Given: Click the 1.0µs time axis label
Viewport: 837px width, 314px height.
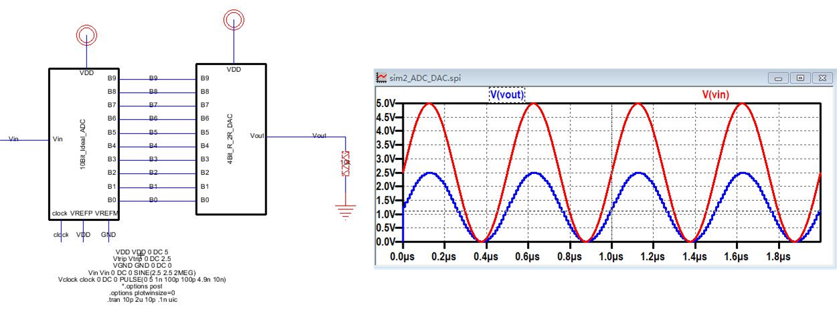Looking at the screenshot, I should (611, 256).
